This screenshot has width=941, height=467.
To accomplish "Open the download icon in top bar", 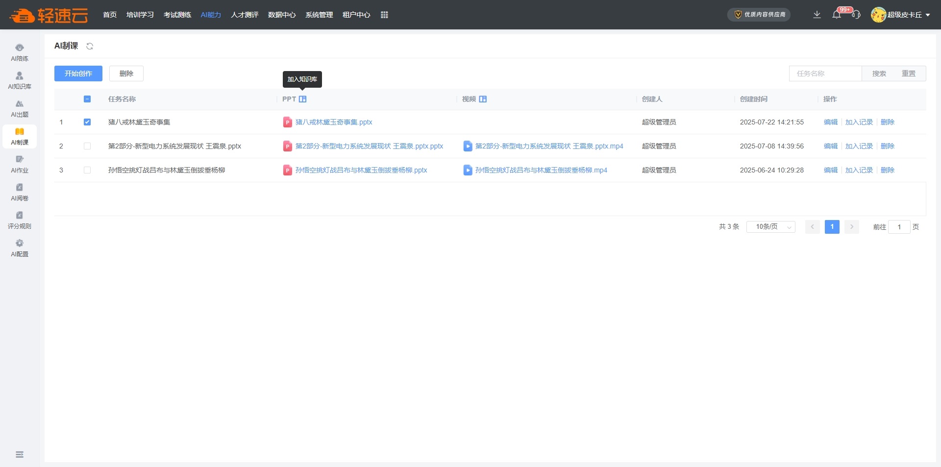I will [817, 15].
